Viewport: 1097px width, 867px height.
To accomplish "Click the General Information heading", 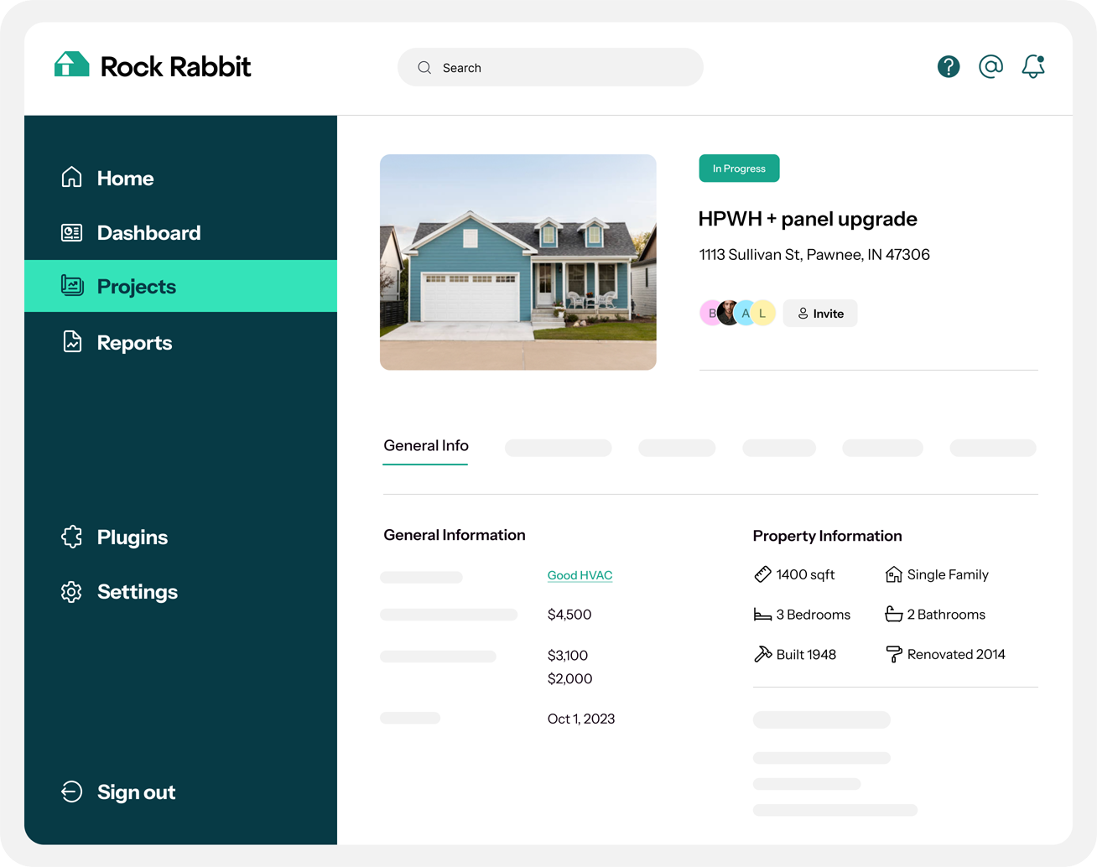I will point(455,535).
